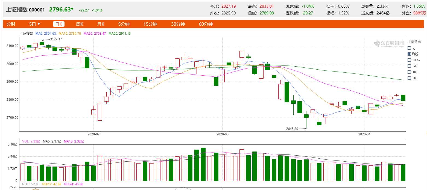Click the 2646.80 low point marker

[x=292, y=129]
